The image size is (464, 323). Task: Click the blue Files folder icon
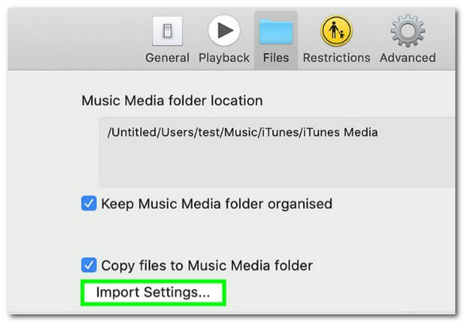point(276,32)
